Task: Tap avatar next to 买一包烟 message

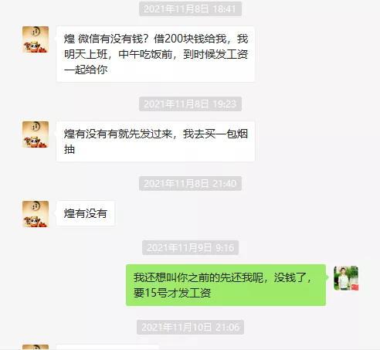Action: [x=36, y=134]
